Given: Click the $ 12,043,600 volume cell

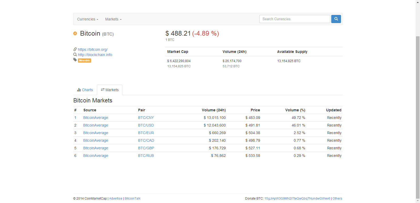Looking at the screenshot, I should pos(215,125).
